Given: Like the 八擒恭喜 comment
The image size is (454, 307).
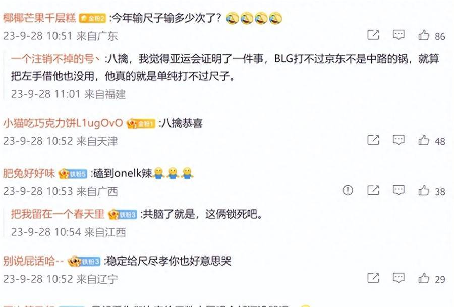Looking at the screenshot, I should tap(424, 140).
